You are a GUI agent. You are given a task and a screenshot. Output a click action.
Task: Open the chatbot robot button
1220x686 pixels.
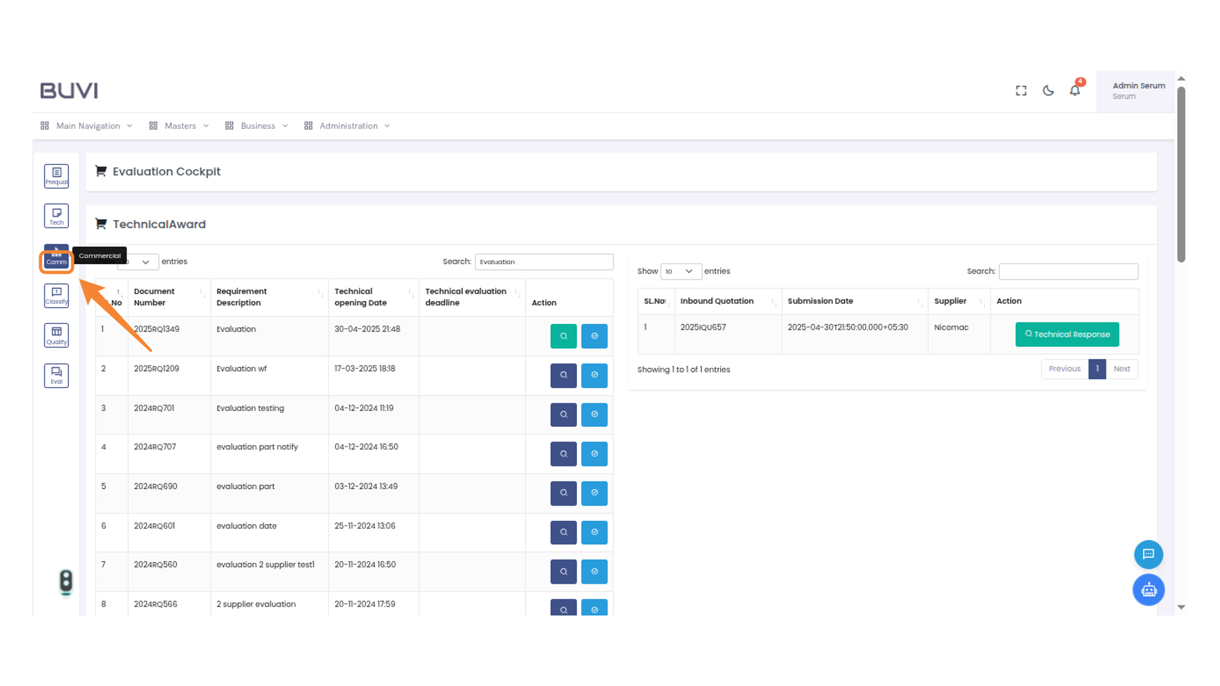tap(1148, 590)
